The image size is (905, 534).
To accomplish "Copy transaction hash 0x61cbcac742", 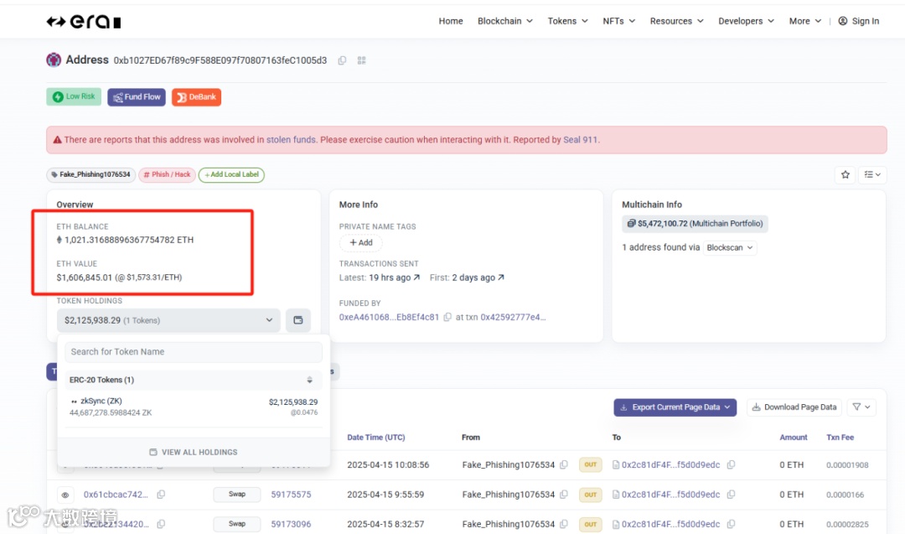I will coord(161,494).
